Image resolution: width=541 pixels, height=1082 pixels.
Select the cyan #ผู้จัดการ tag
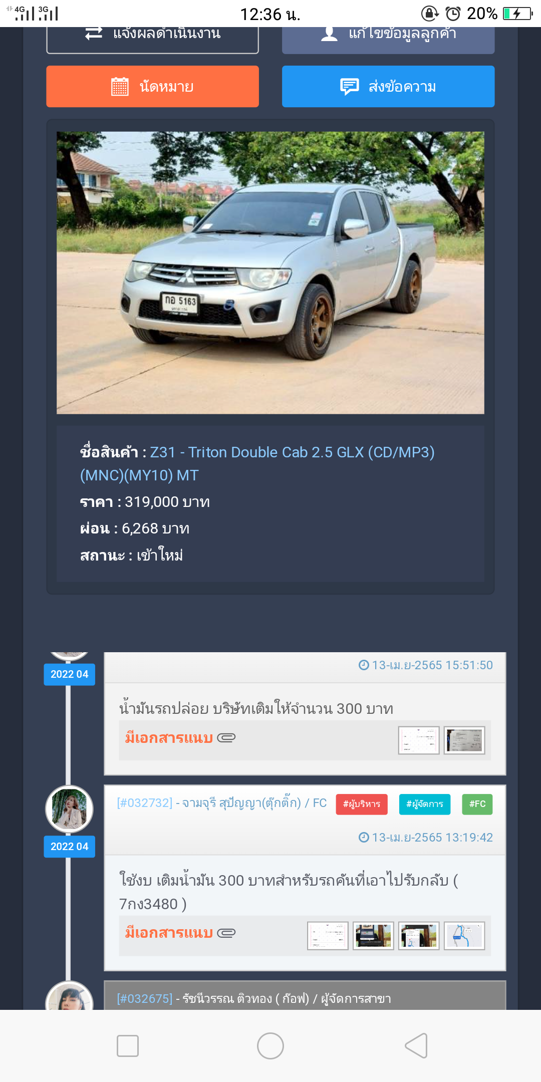tap(425, 804)
